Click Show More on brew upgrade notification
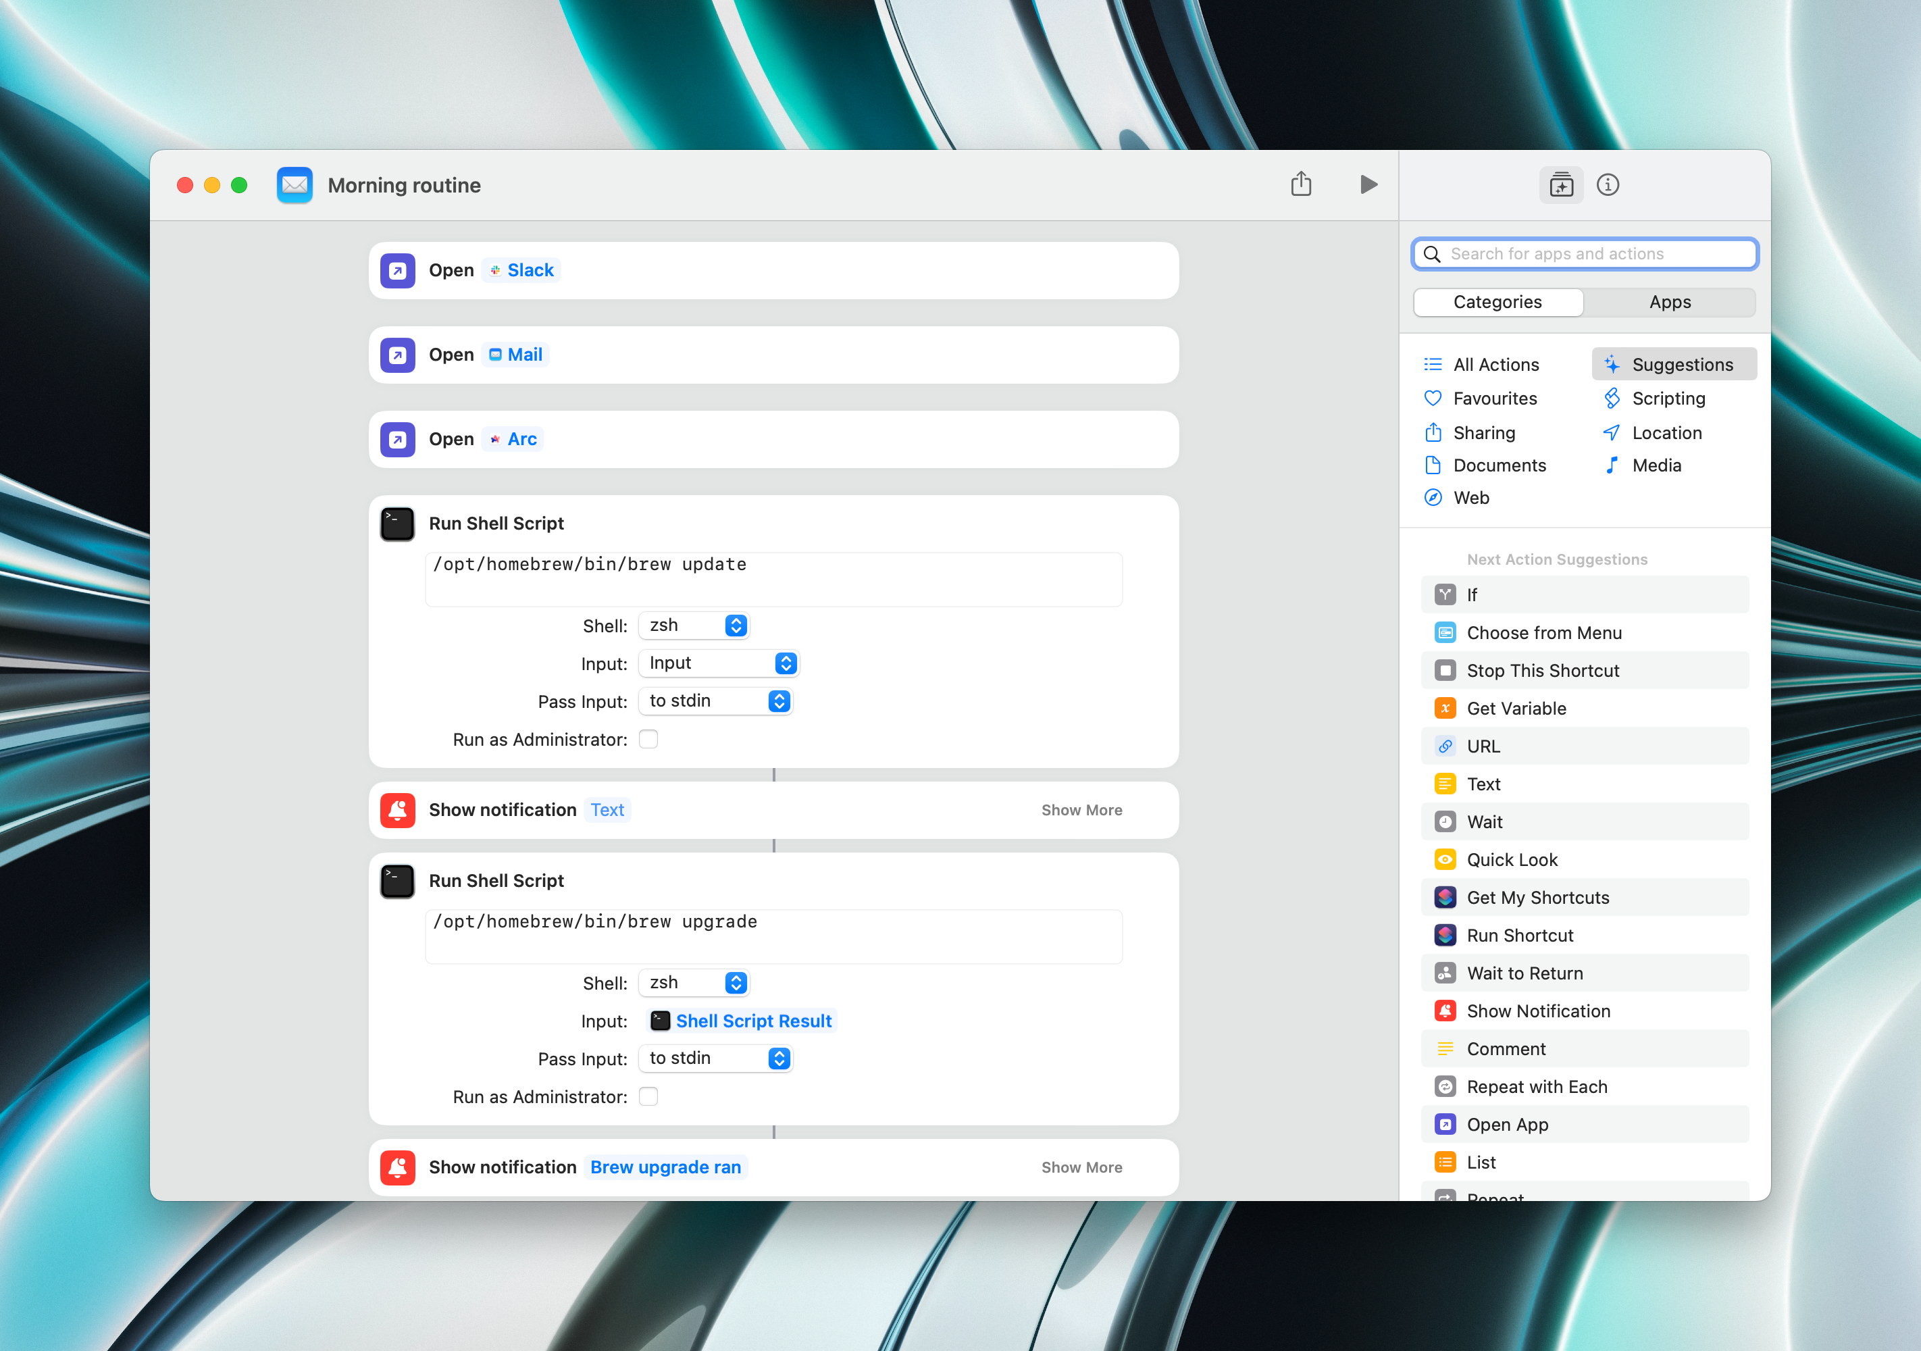1921x1351 pixels. coord(1082,1165)
